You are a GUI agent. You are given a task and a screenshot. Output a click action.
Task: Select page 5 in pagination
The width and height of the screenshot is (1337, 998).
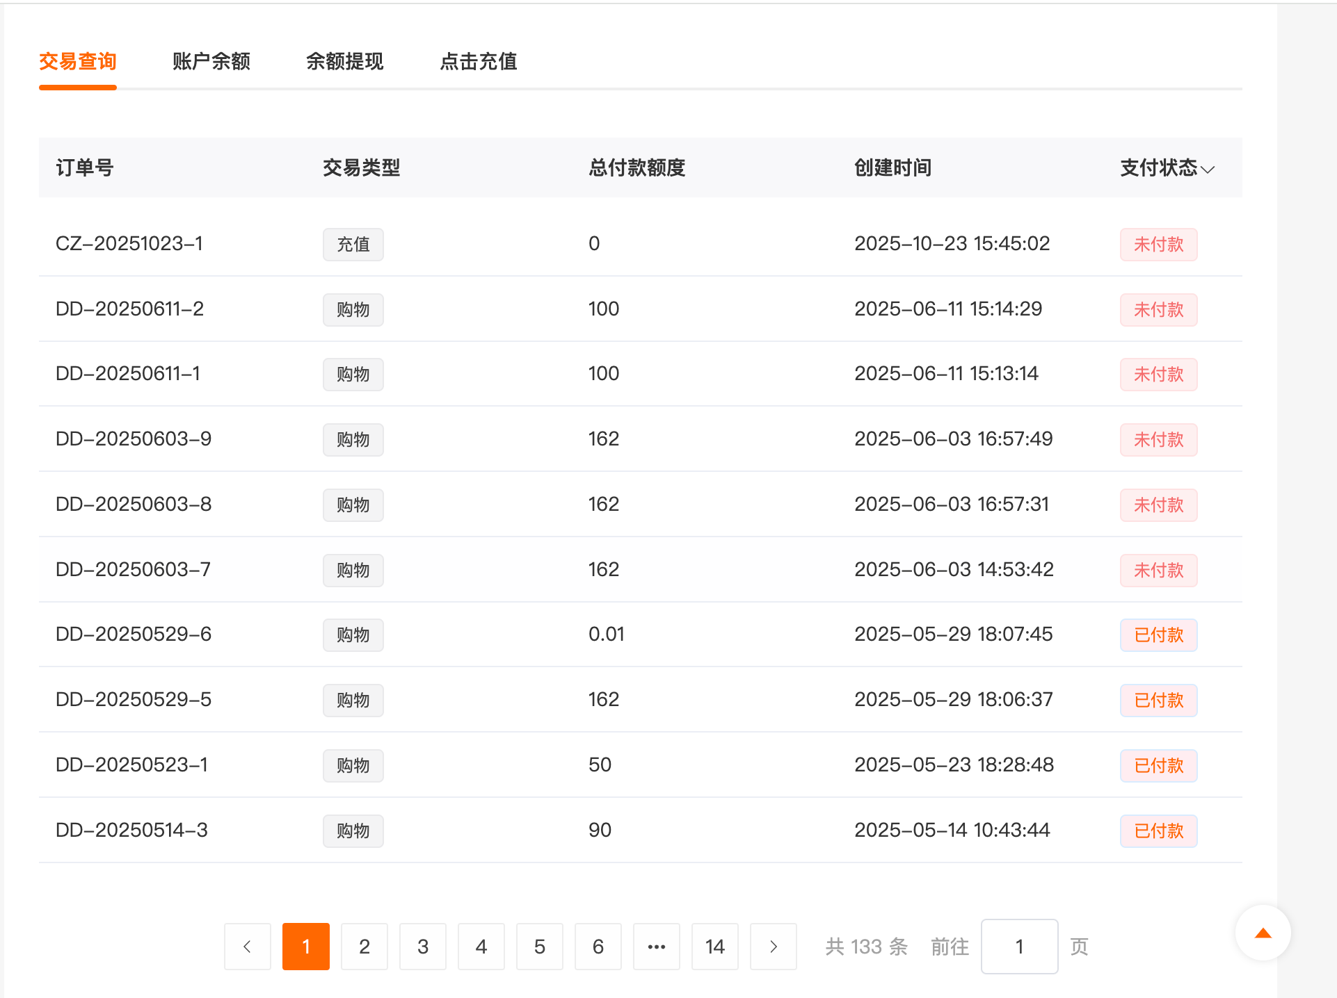point(539,946)
